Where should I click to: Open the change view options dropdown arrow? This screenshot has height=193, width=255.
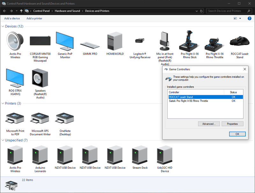point(240,19)
